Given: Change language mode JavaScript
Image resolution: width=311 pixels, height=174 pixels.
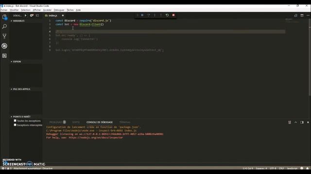Looking at the screenshot, I should pos(292,168).
